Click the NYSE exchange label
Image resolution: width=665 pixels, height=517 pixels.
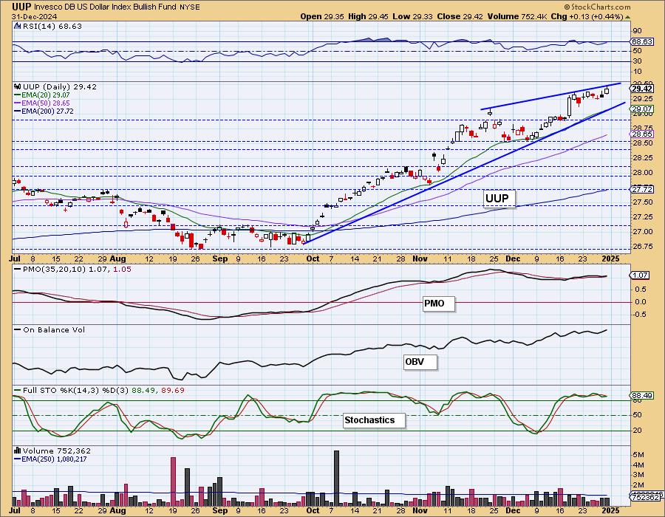click(189, 7)
